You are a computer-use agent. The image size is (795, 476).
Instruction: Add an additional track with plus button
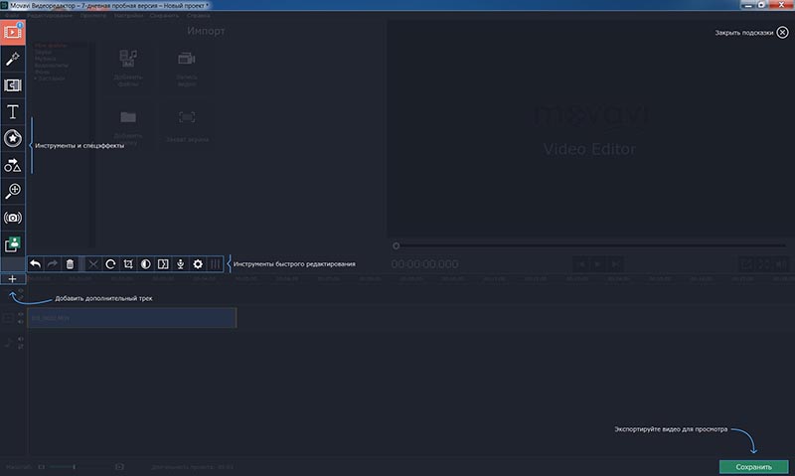point(13,279)
